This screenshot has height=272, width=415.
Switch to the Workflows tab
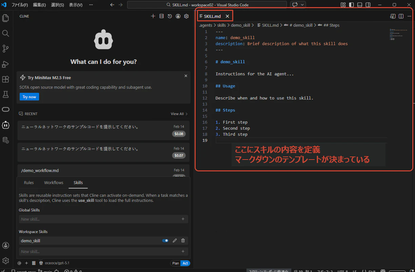coord(54,183)
